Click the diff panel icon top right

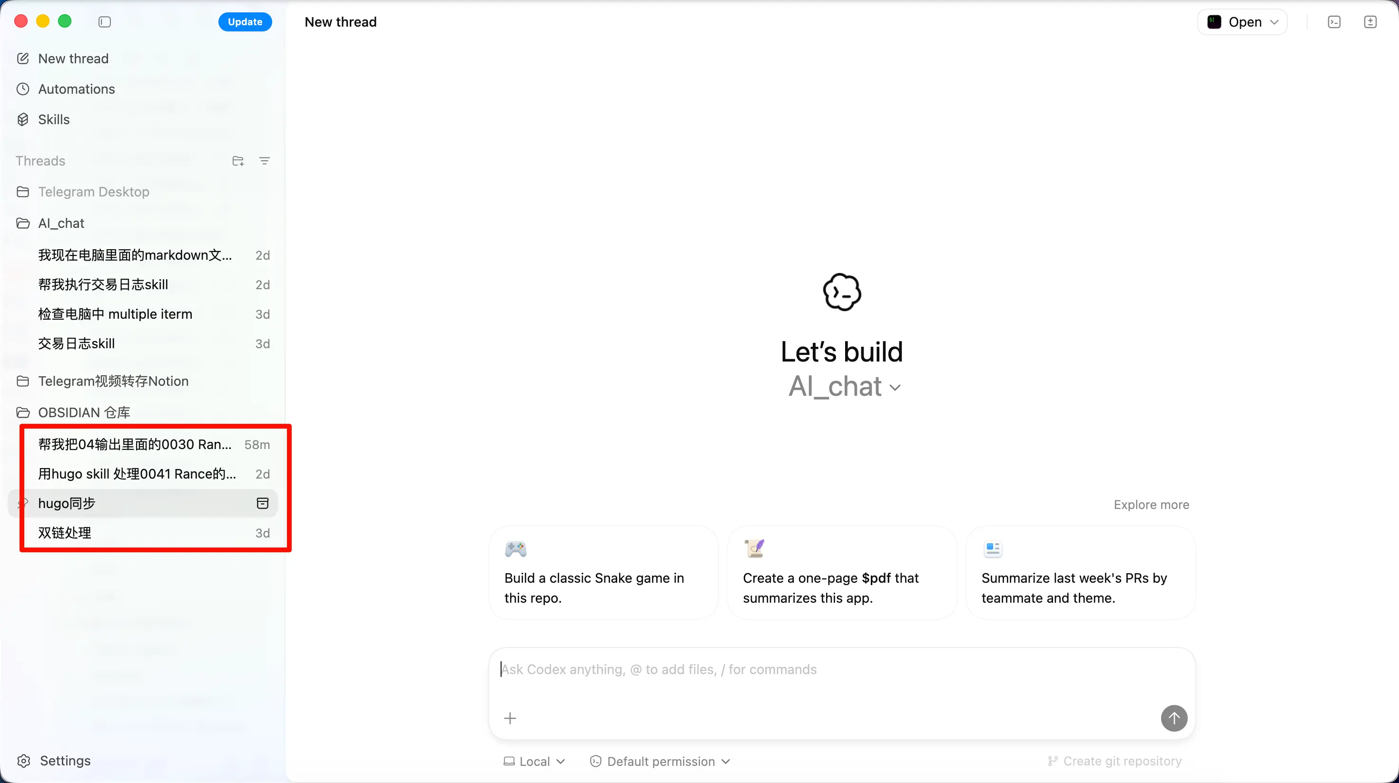coord(1370,22)
